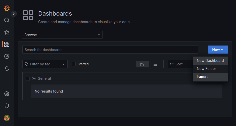The height and width of the screenshot is (126, 236).
Task: Click the large Dashboards header grid icon
Action: coord(28,15)
